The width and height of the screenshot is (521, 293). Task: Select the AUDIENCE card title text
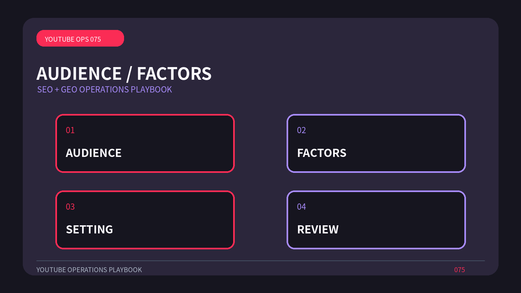coord(94,153)
